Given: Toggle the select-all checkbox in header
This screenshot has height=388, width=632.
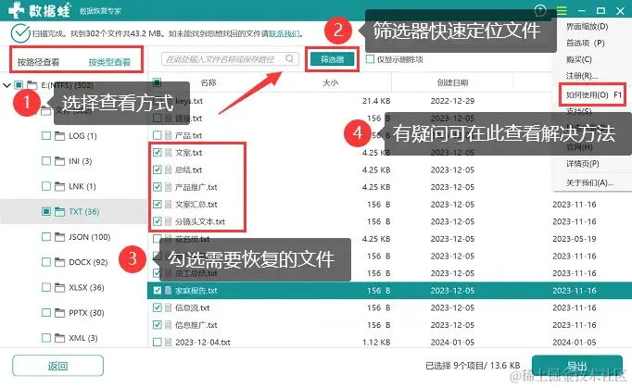Looking at the screenshot, I should coord(158,82).
